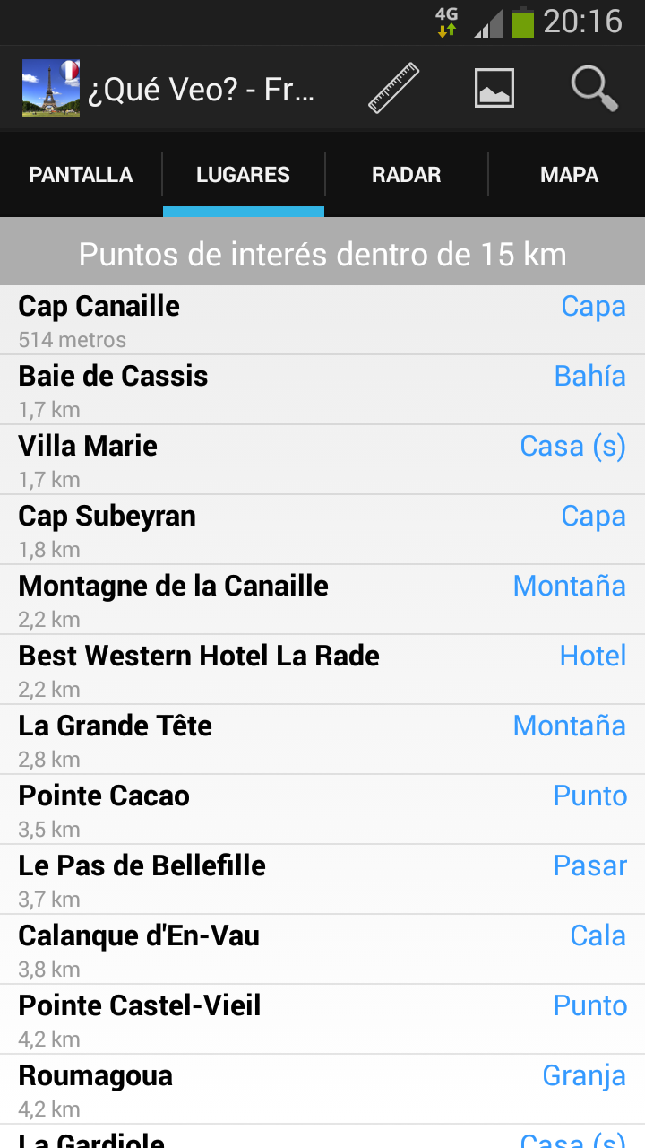Image resolution: width=645 pixels, height=1148 pixels.
Task: Select the LUGARES tab
Action: point(244,175)
